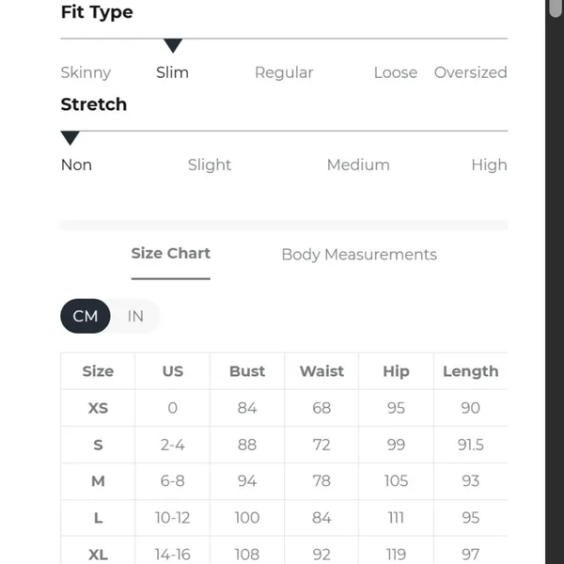Image resolution: width=564 pixels, height=564 pixels.
Task: Click the Regular fit label
Action: coord(284,73)
